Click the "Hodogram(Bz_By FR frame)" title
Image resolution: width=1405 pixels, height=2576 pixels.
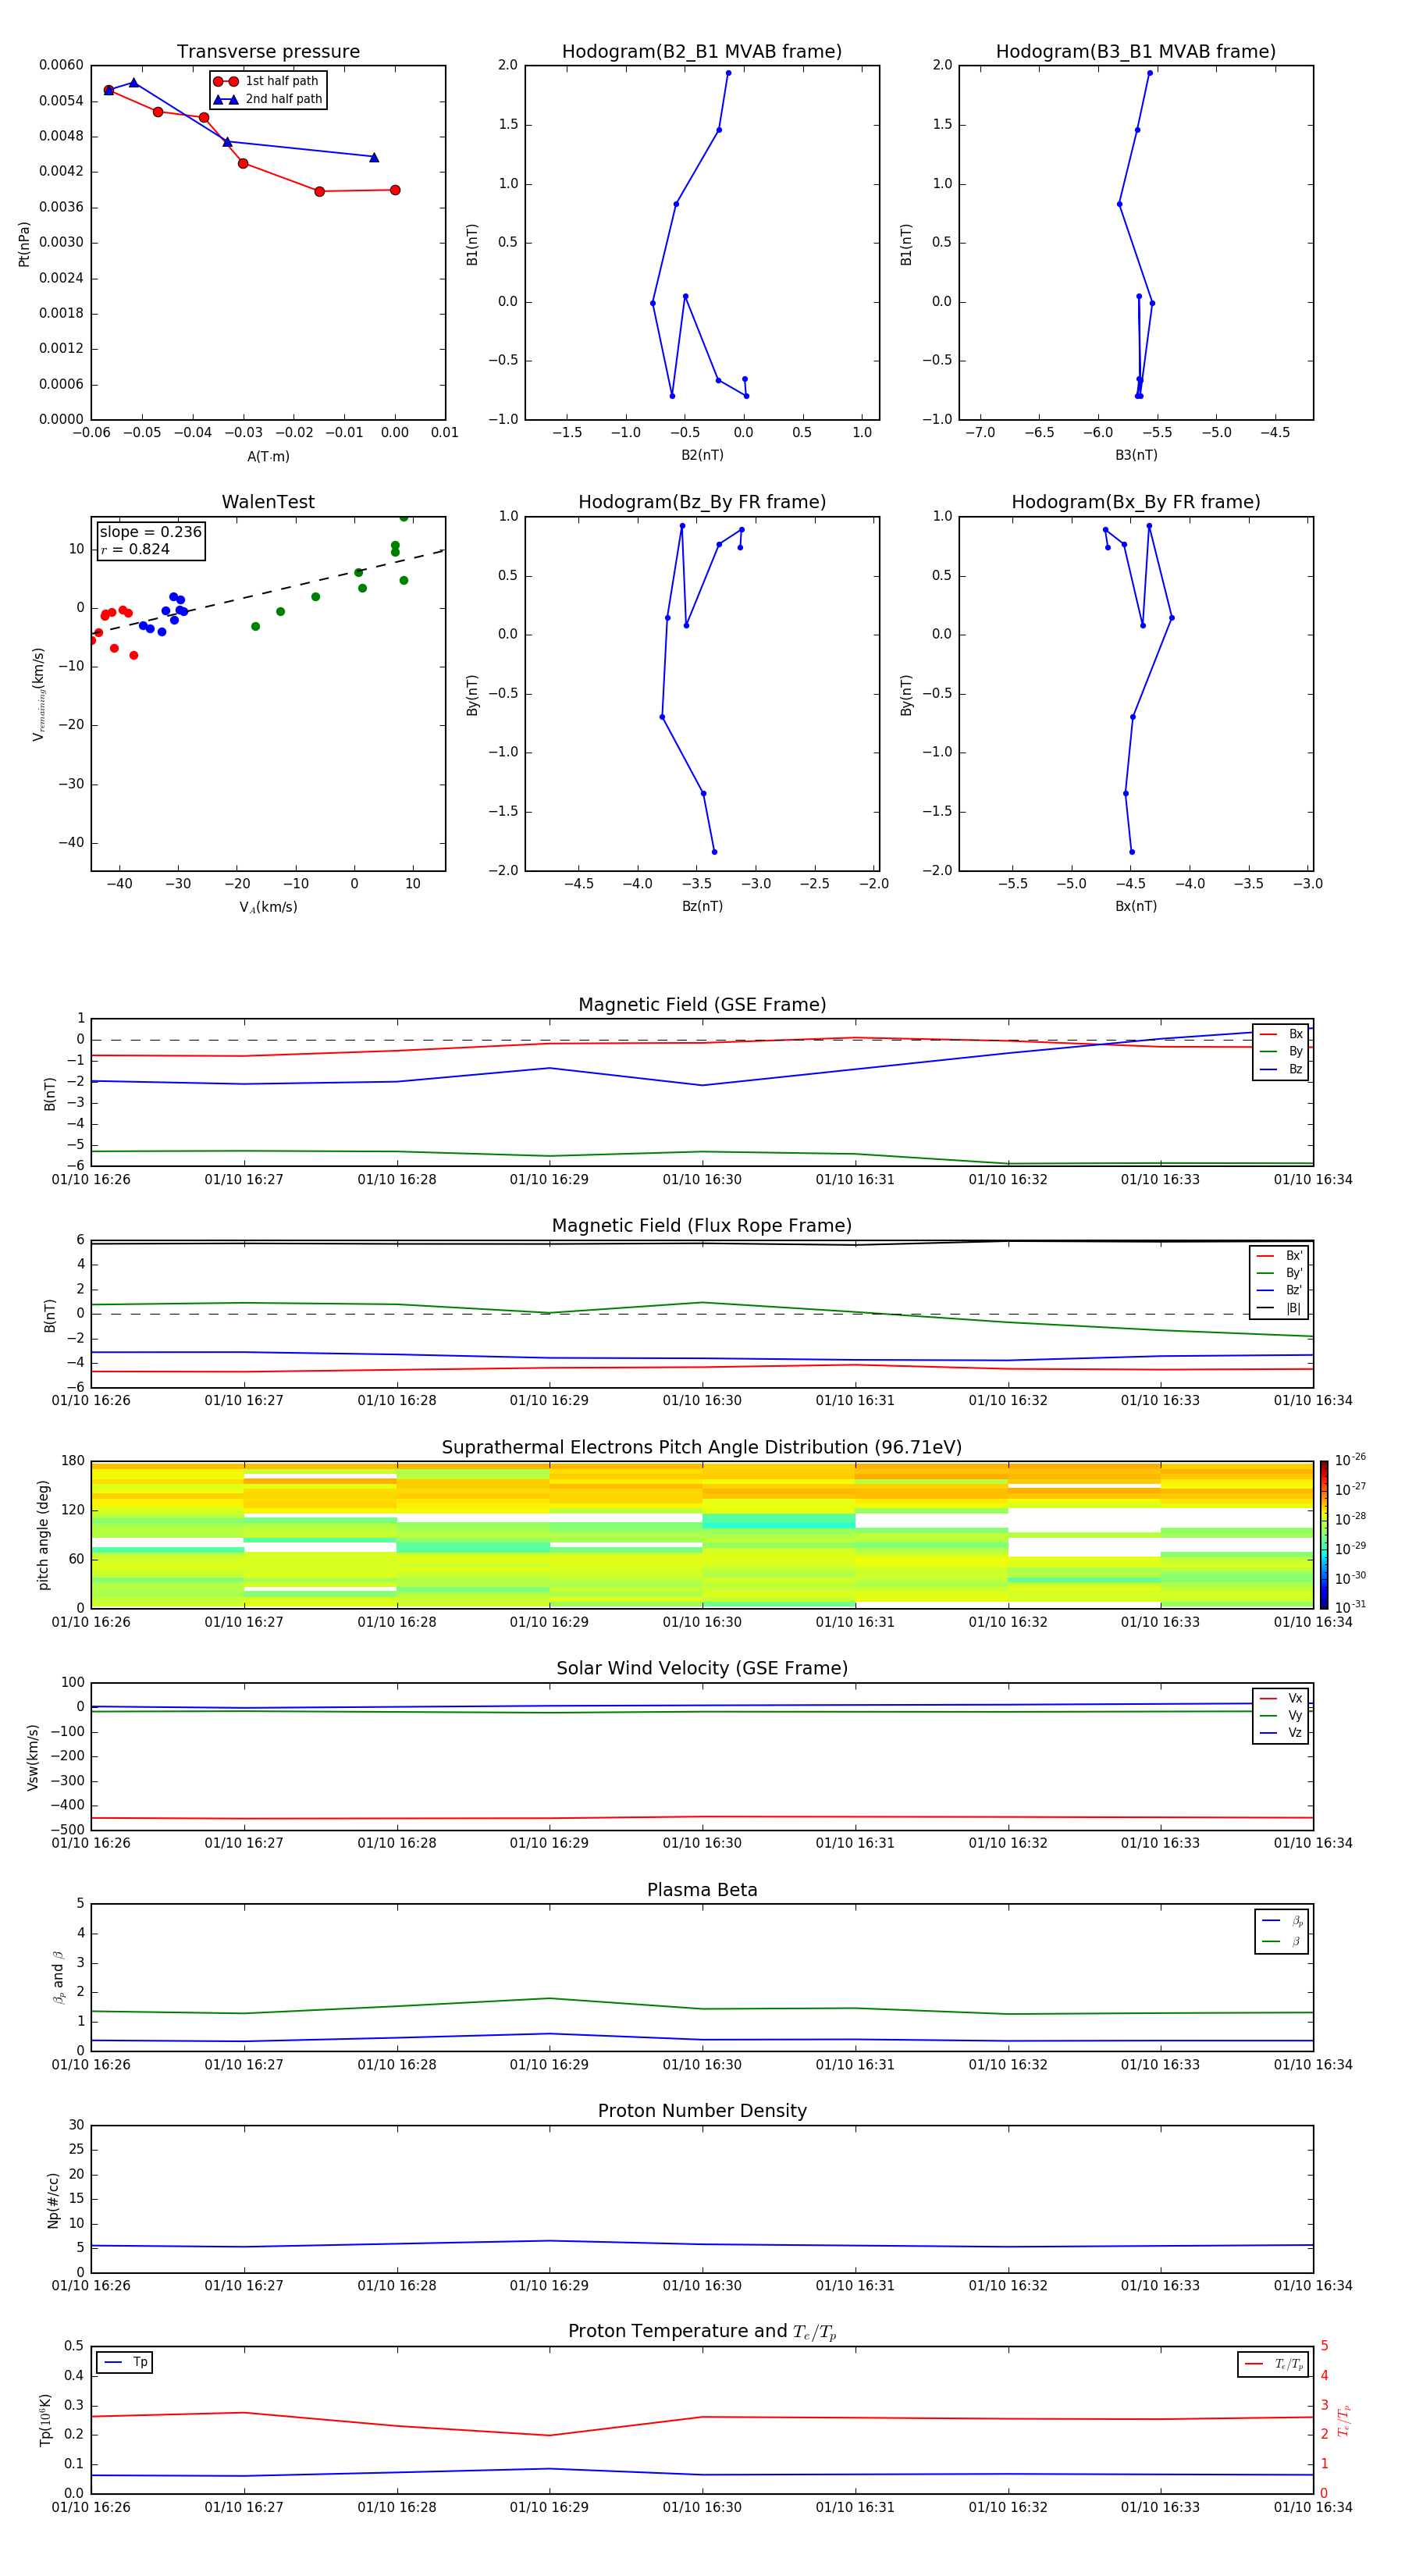click(701, 502)
